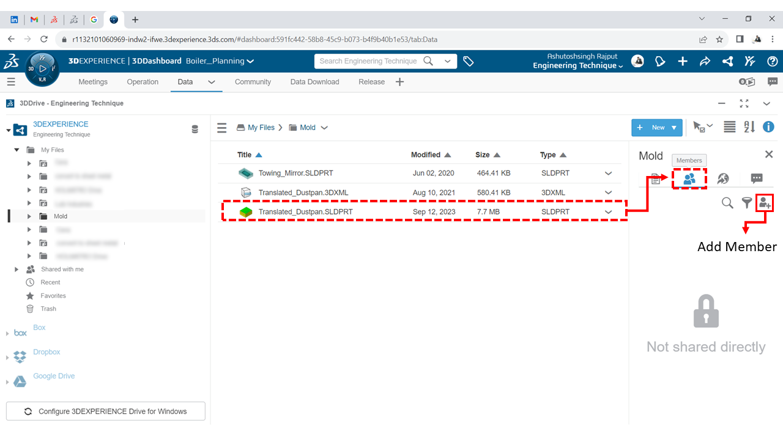This screenshot has width=783, height=440.
Task: Go to My Files in the breadcrumb
Action: 261,128
